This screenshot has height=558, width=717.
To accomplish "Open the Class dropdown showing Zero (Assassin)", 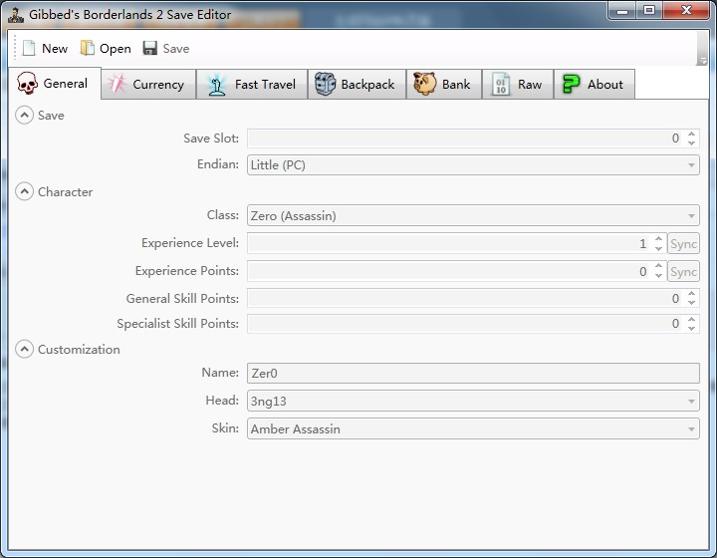I will 473,215.
